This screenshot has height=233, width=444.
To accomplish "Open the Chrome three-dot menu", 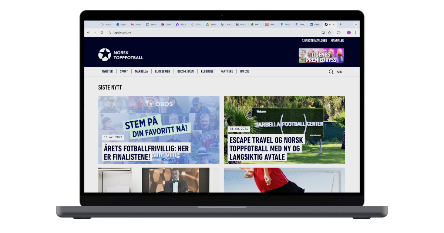I will tap(356, 33).
